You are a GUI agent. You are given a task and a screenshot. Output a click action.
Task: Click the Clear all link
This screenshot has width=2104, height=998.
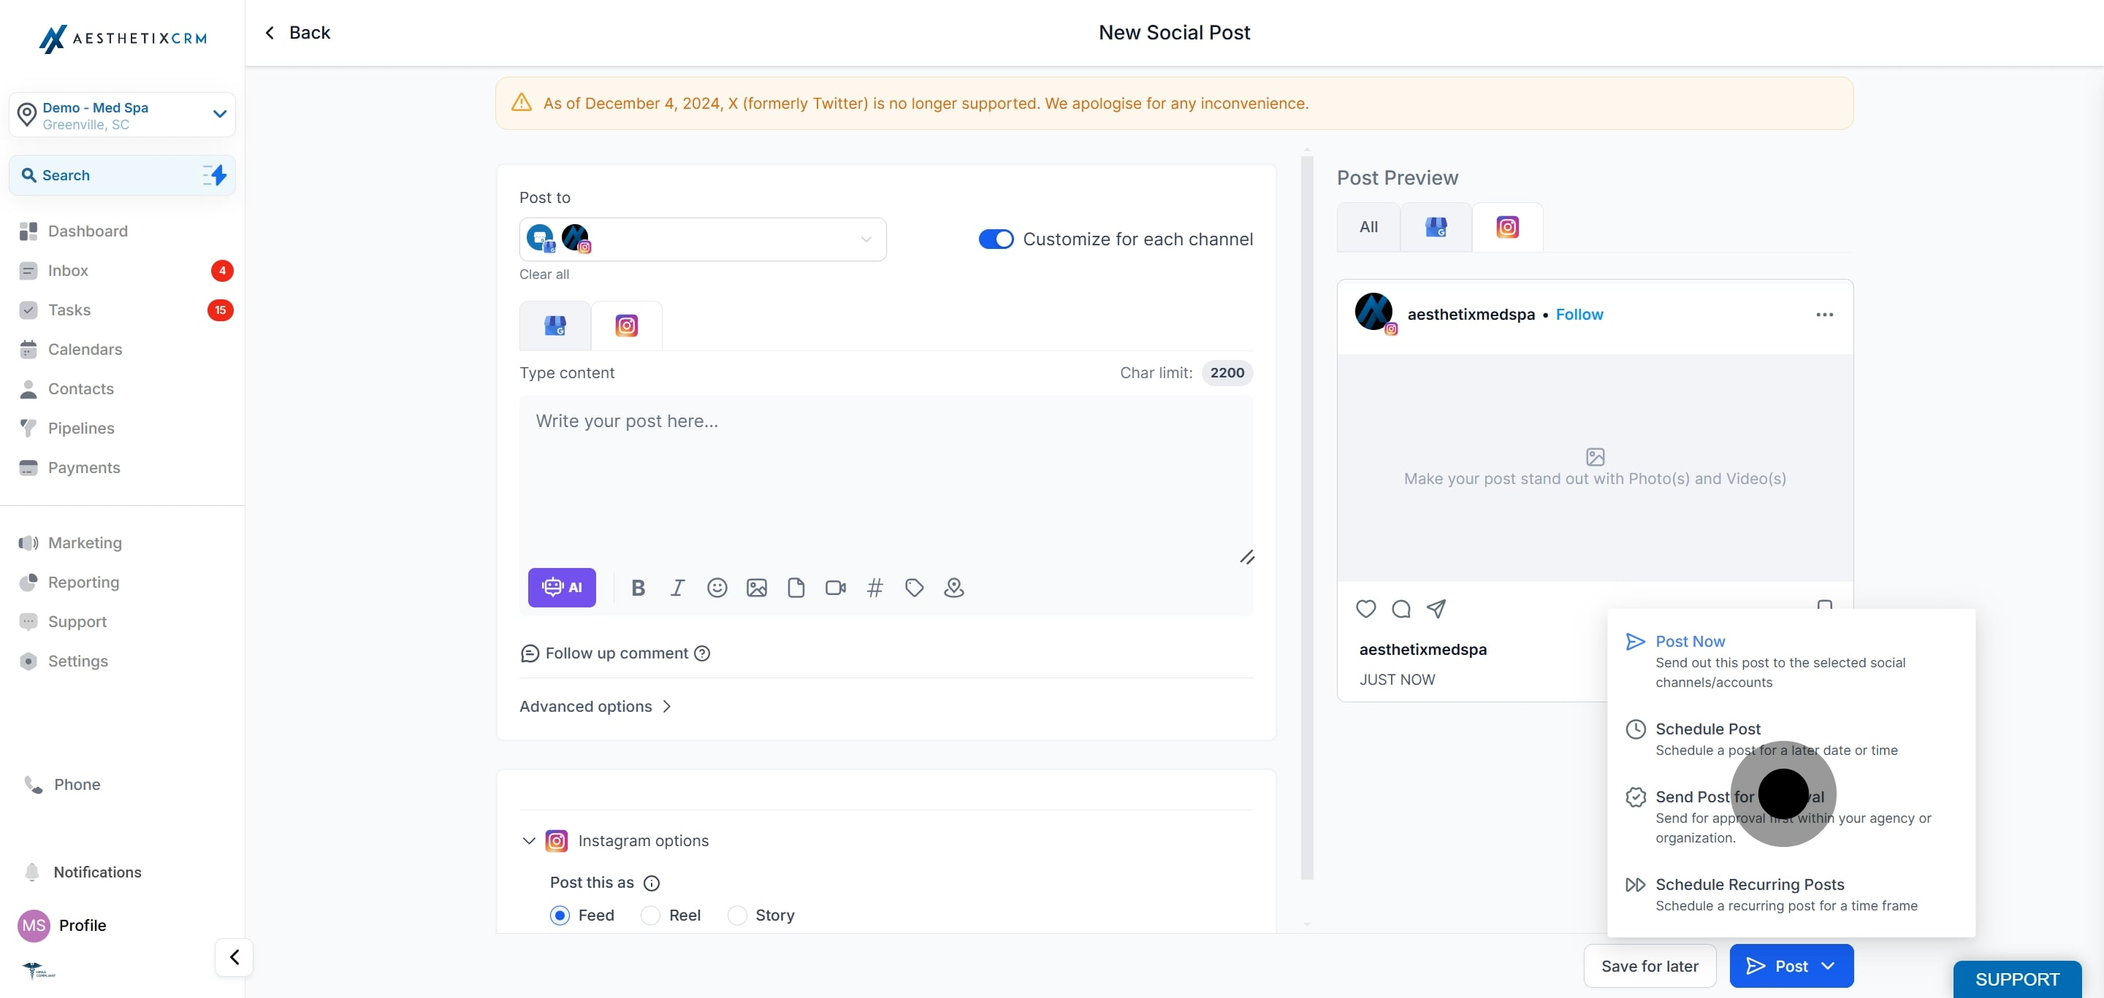tap(544, 275)
